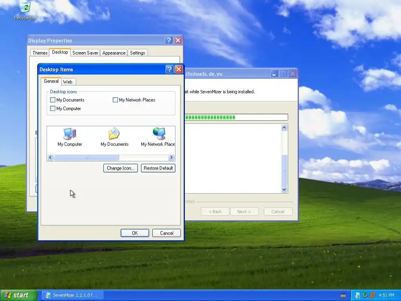Click the Safely Remove Hardware tray icon
The image size is (401, 301).
365,296
